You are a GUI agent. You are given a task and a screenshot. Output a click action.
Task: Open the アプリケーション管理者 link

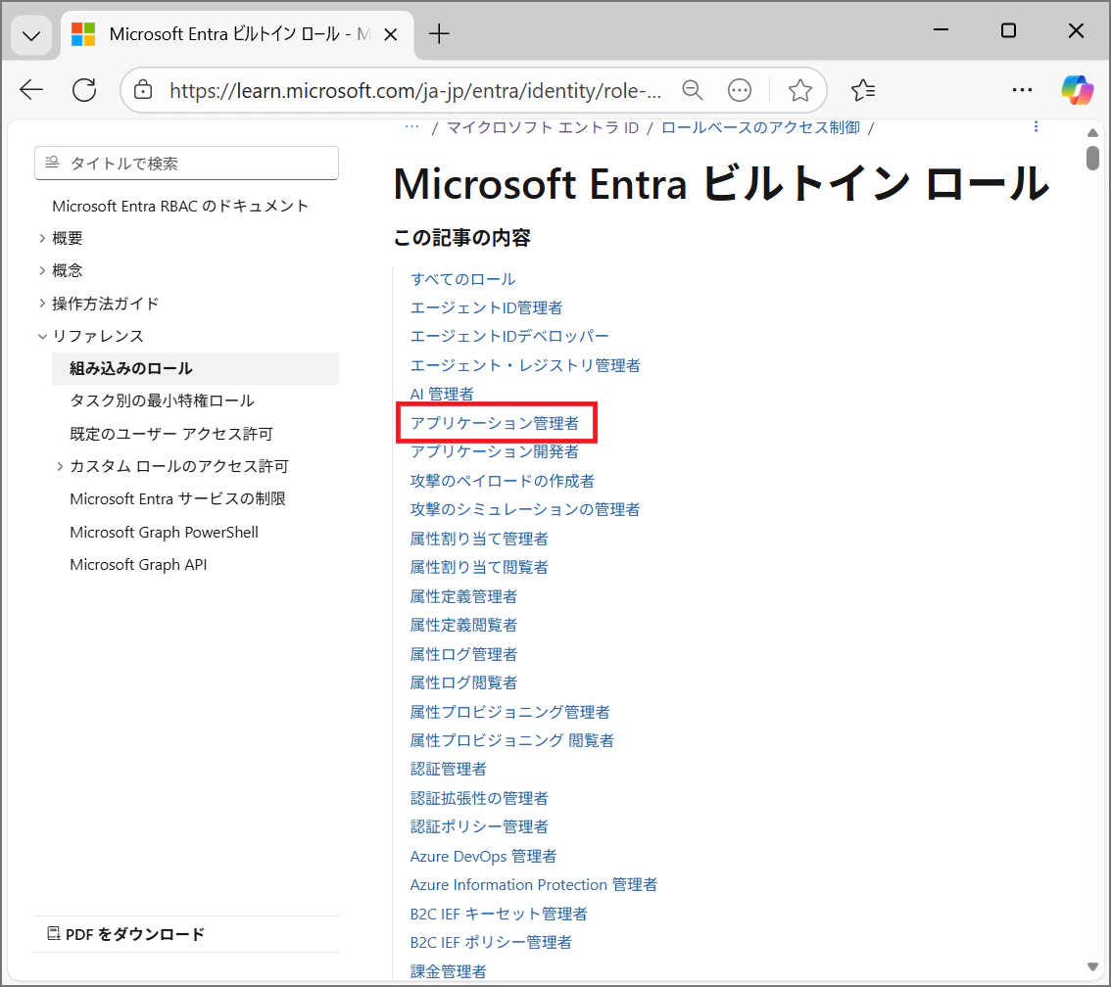[x=495, y=423]
